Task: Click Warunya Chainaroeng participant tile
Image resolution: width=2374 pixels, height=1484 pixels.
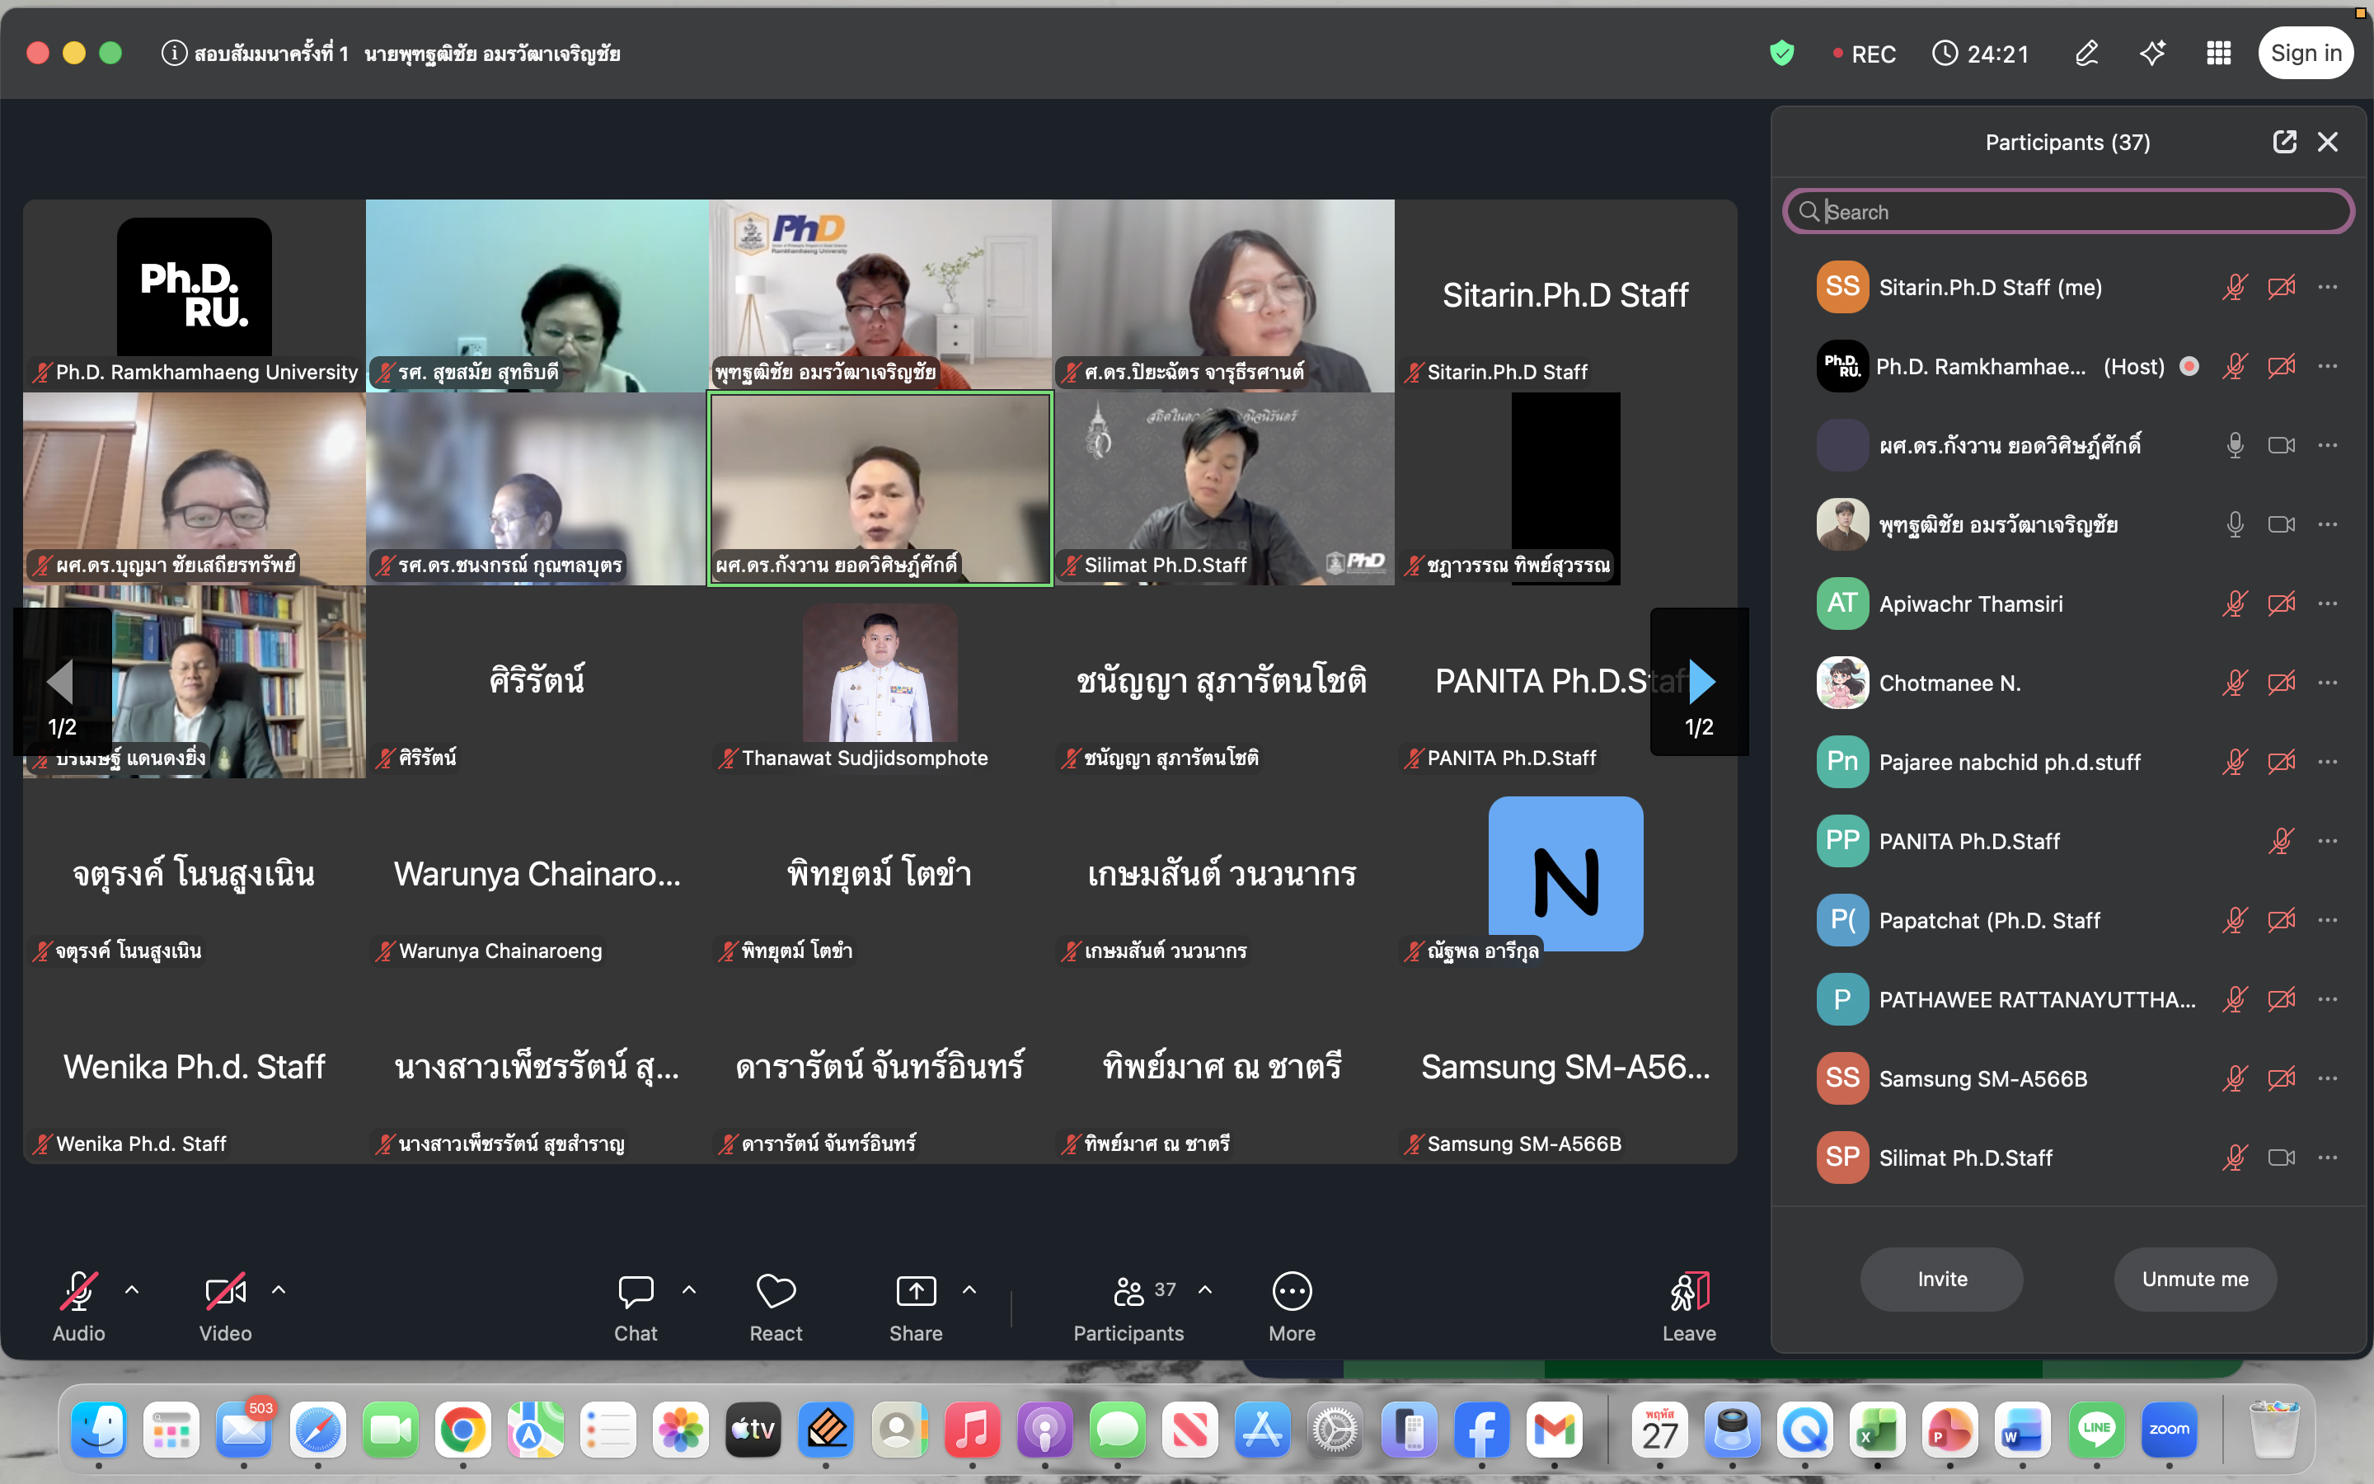Action: click(x=537, y=875)
